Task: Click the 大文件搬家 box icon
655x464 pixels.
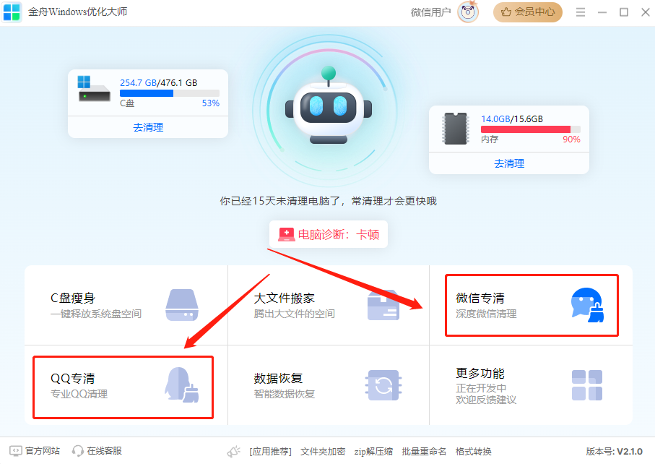Action: [x=383, y=305]
